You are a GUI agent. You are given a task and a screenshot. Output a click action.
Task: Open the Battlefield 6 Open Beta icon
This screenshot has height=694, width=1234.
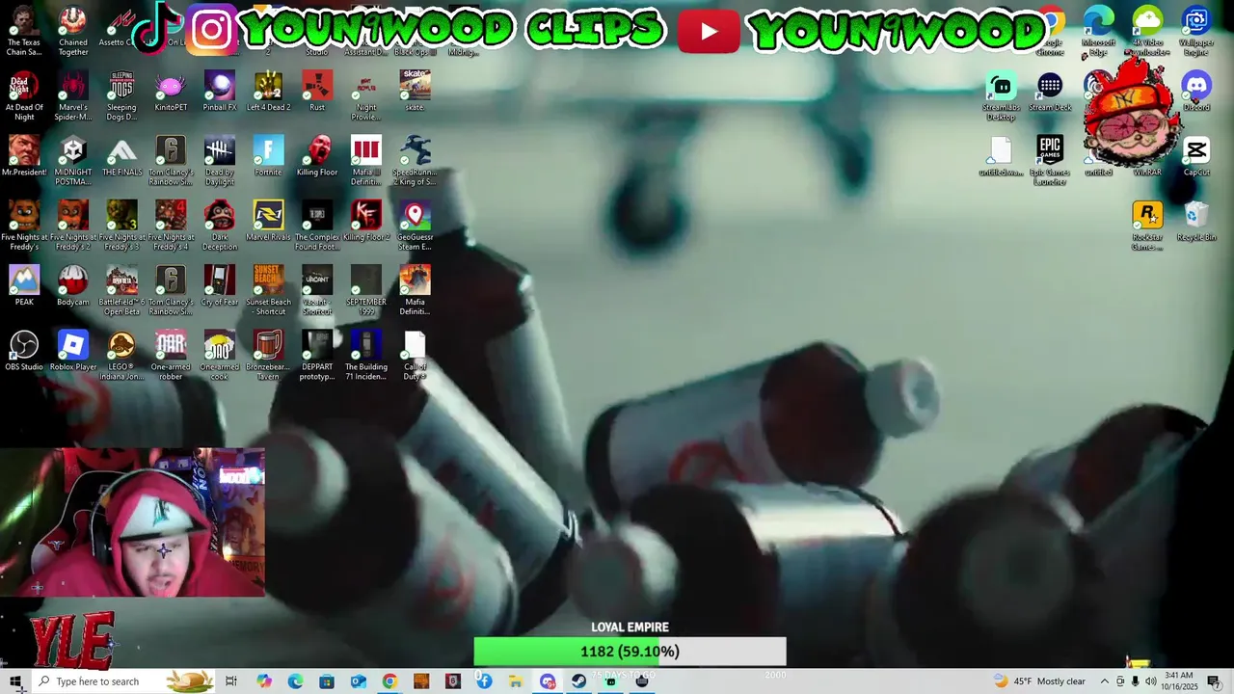pos(121,290)
